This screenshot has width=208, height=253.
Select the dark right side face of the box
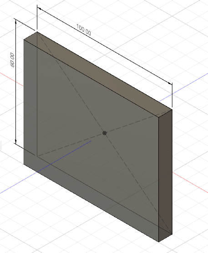[165, 176]
